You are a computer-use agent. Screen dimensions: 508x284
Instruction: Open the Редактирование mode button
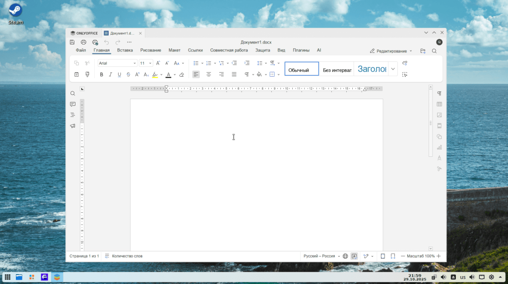point(391,51)
